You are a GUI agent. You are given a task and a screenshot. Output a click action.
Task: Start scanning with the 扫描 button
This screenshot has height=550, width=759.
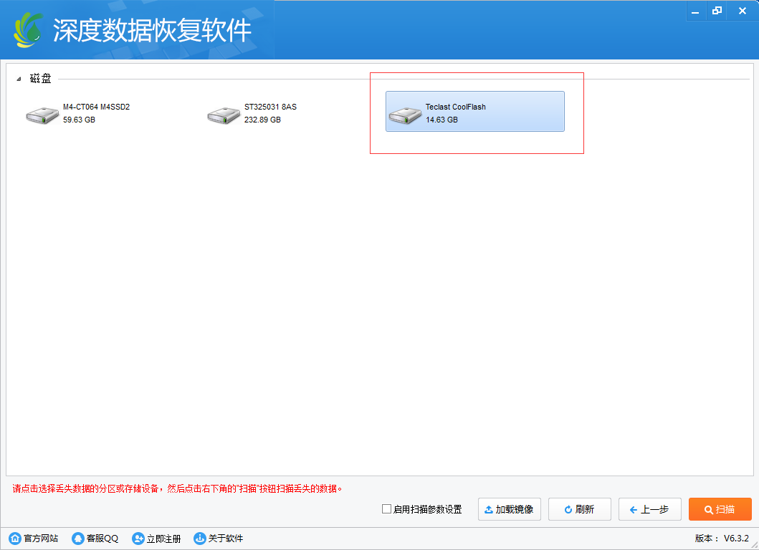[720, 509]
